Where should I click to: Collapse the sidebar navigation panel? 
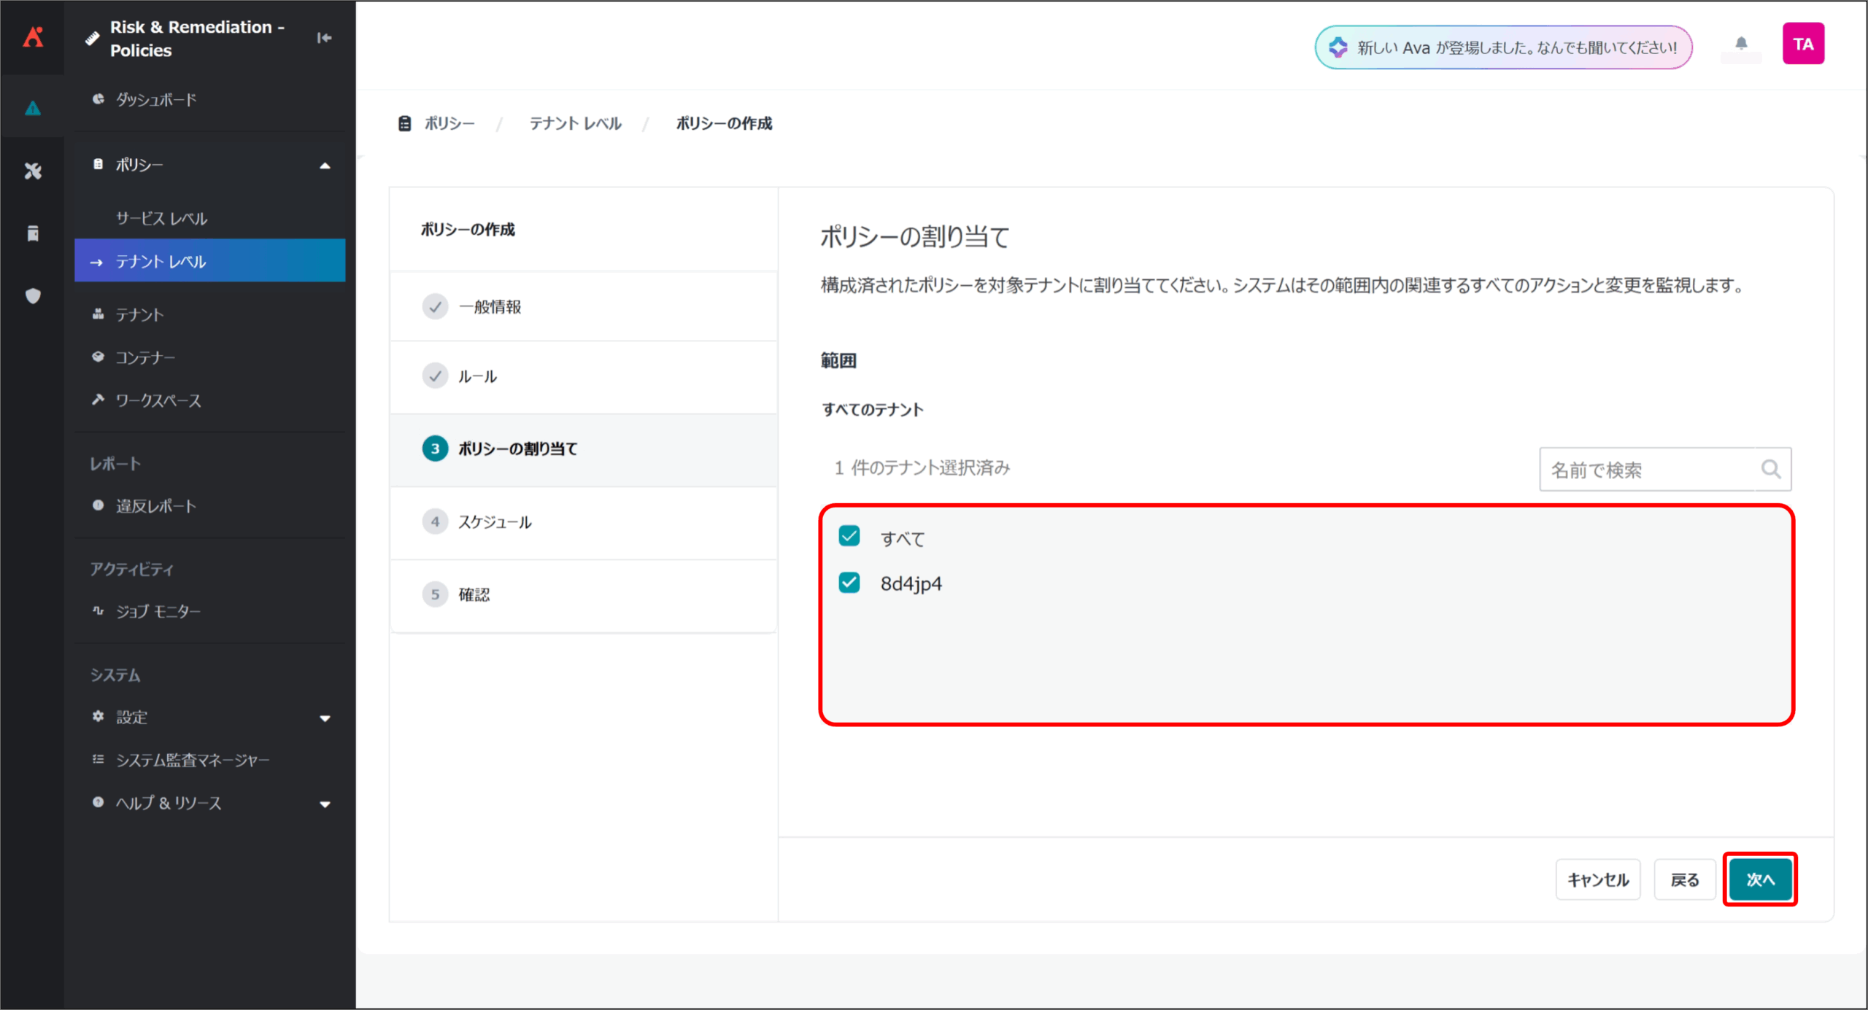pos(324,38)
